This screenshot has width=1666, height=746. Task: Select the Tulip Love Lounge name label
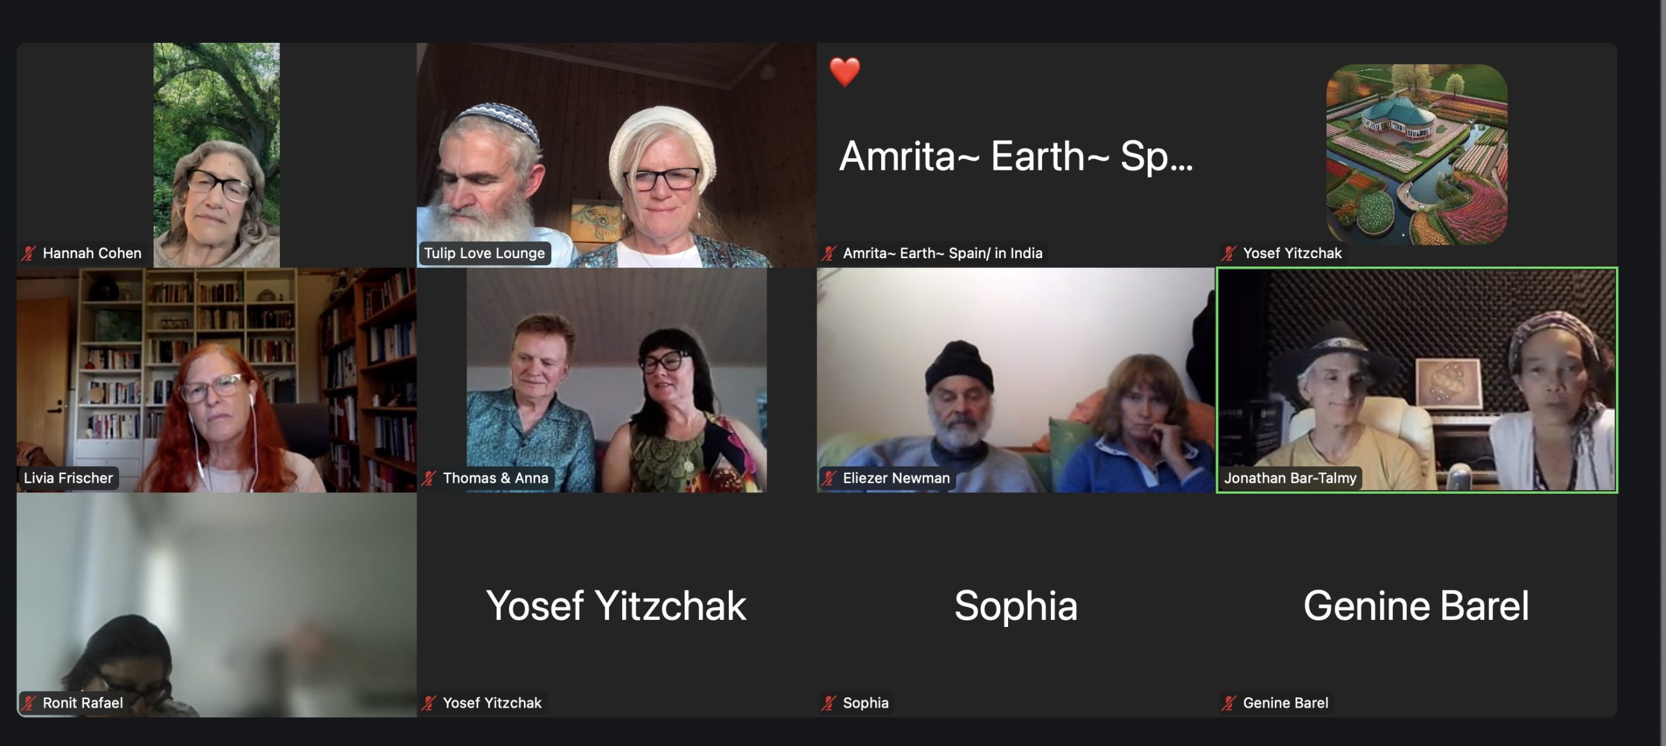484,253
